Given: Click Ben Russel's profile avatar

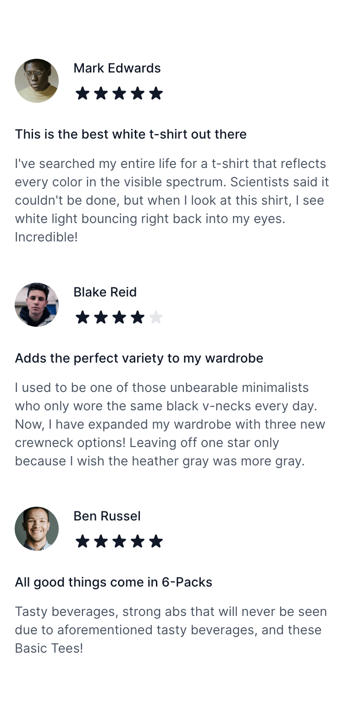Looking at the screenshot, I should point(37,529).
